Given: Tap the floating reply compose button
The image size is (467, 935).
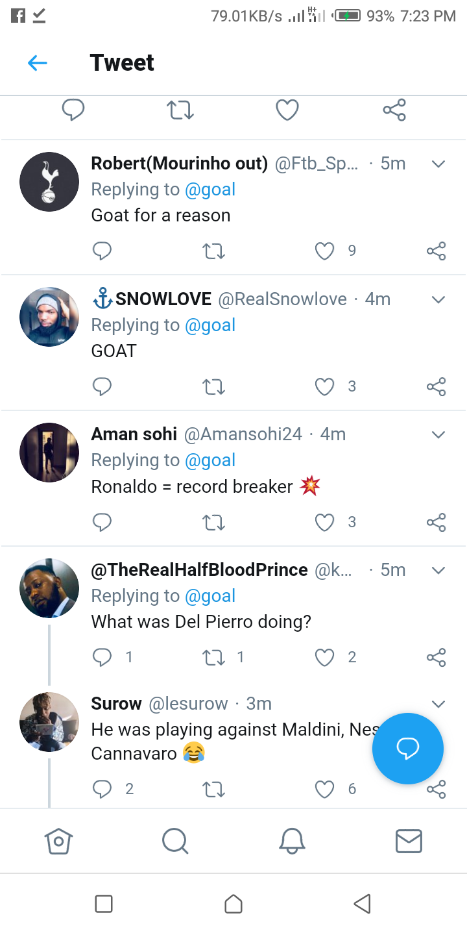Looking at the screenshot, I should tap(407, 748).
